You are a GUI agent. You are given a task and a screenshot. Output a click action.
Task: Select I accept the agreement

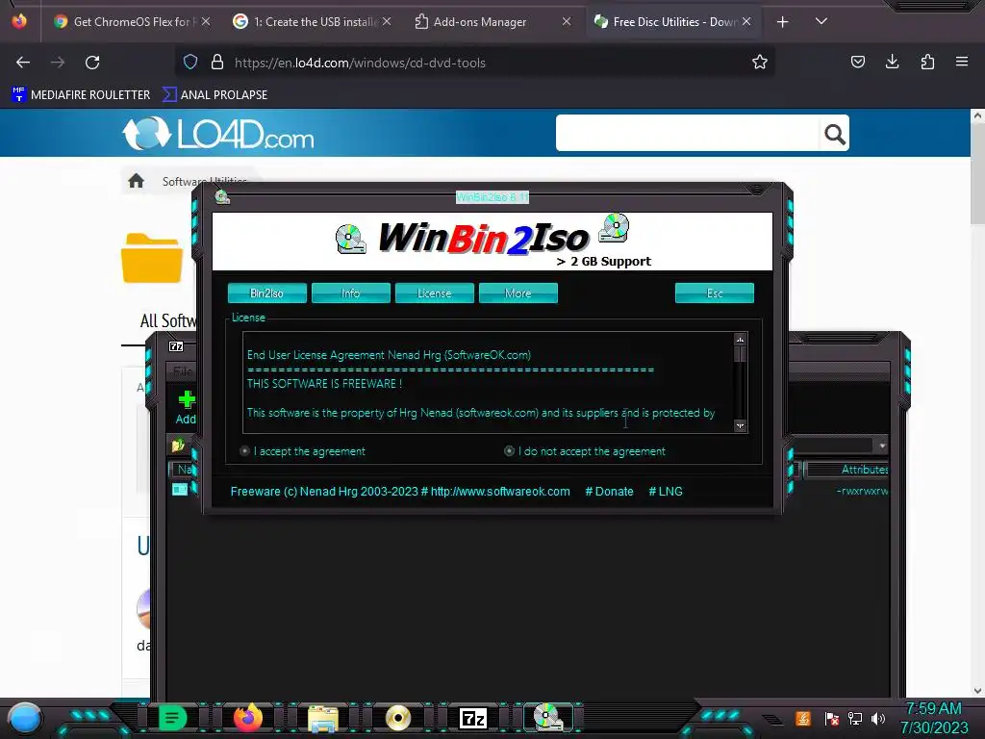coord(303,451)
